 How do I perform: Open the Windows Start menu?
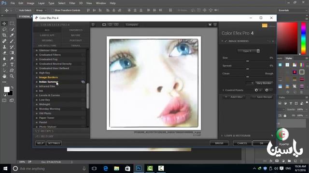5,169
